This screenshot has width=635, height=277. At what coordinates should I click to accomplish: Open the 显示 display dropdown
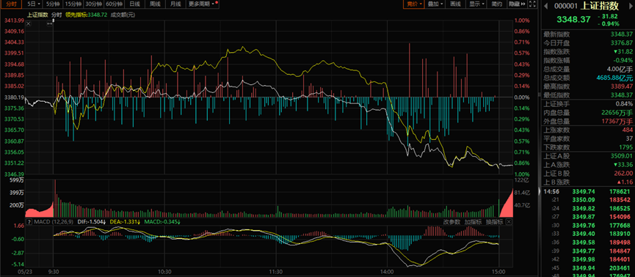477,4
